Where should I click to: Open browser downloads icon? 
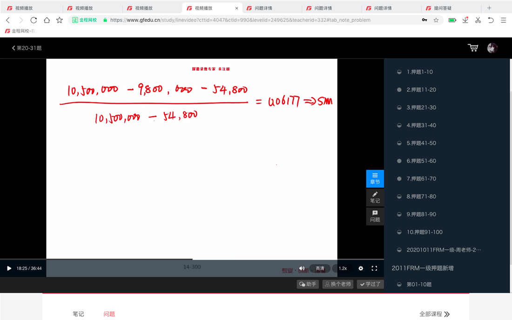coord(465,20)
